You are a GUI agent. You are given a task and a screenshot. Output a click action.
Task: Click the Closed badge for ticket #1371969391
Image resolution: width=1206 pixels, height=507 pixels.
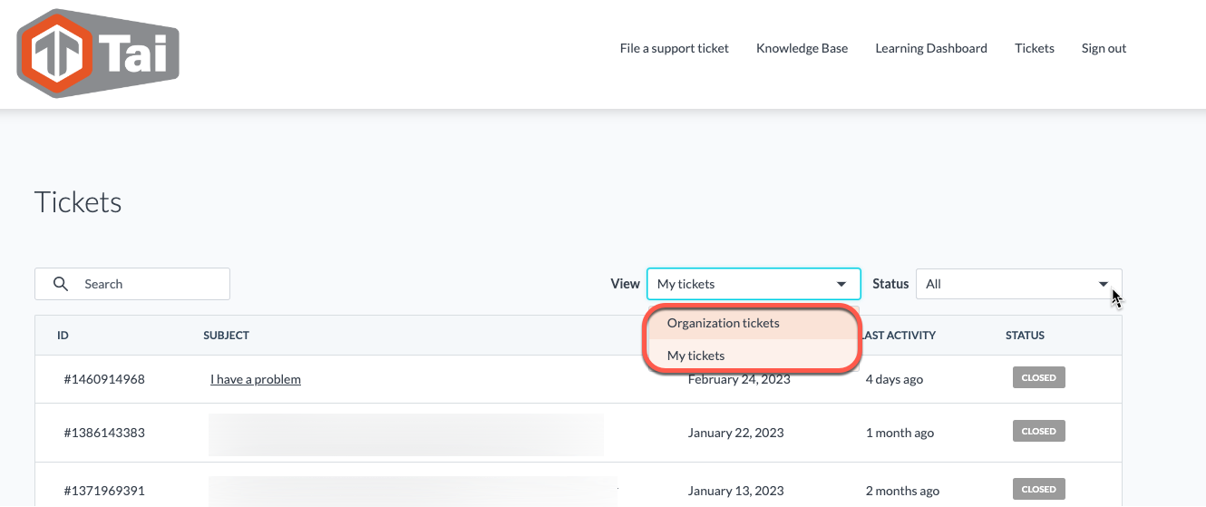point(1038,489)
